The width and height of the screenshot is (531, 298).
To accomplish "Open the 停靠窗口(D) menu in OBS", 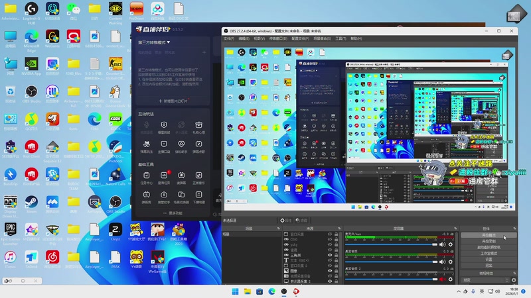I will 278,39.
